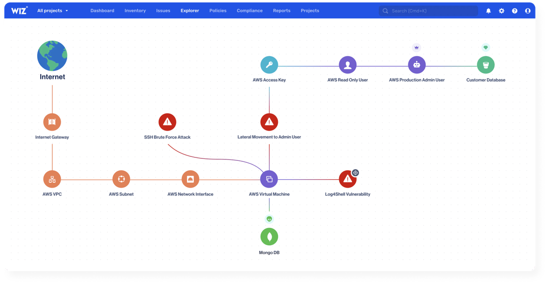
Task: Click the Wiz logo
Action: tap(19, 10)
